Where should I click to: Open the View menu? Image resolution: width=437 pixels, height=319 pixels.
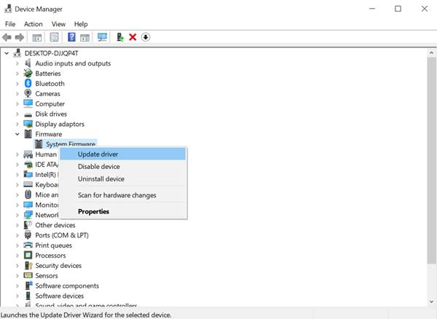58,24
